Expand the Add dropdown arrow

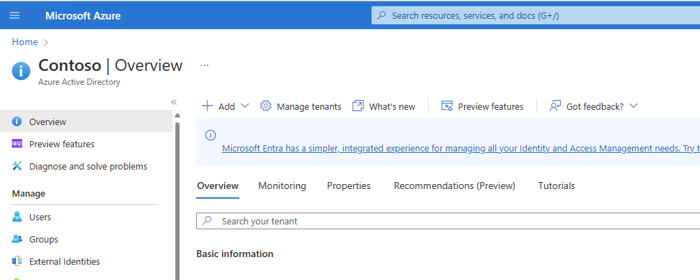tap(245, 106)
